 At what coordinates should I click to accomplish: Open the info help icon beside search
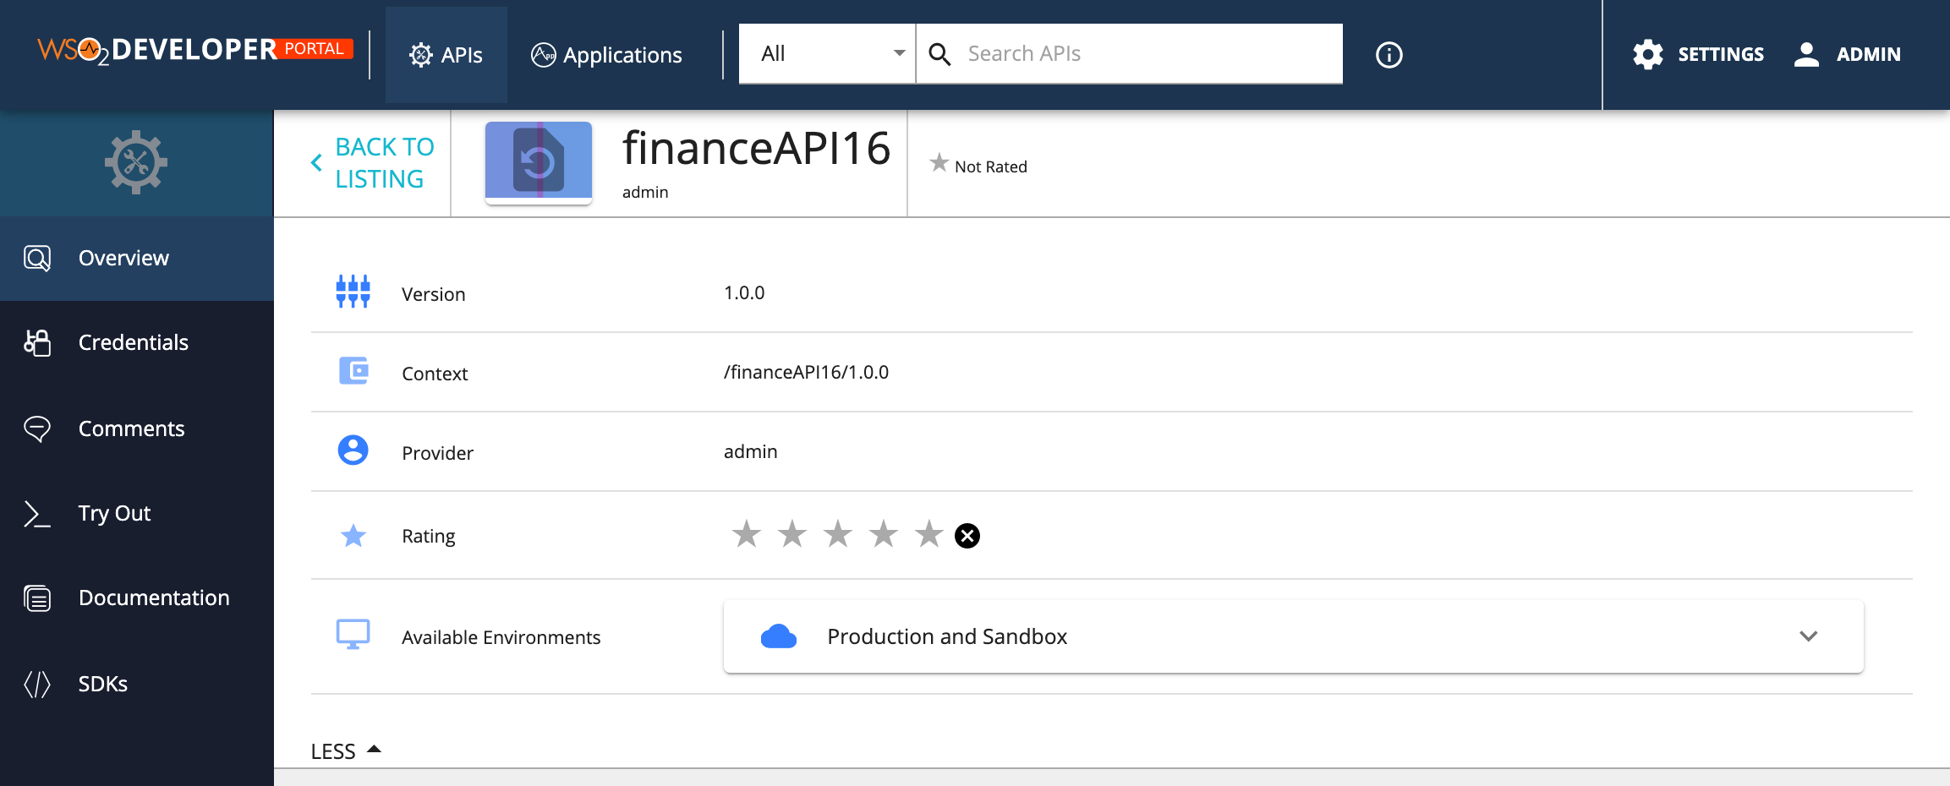point(1389,55)
